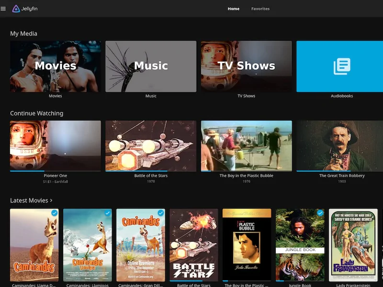Switch to the Favorites tab

pyautogui.click(x=260, y=9)
